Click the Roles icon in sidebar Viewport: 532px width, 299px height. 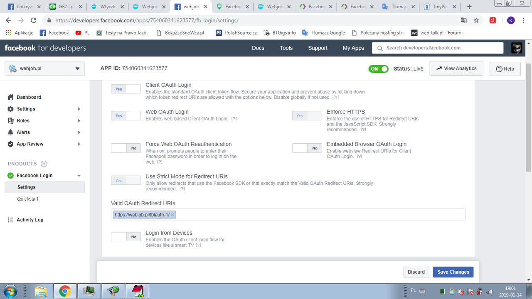10,120
